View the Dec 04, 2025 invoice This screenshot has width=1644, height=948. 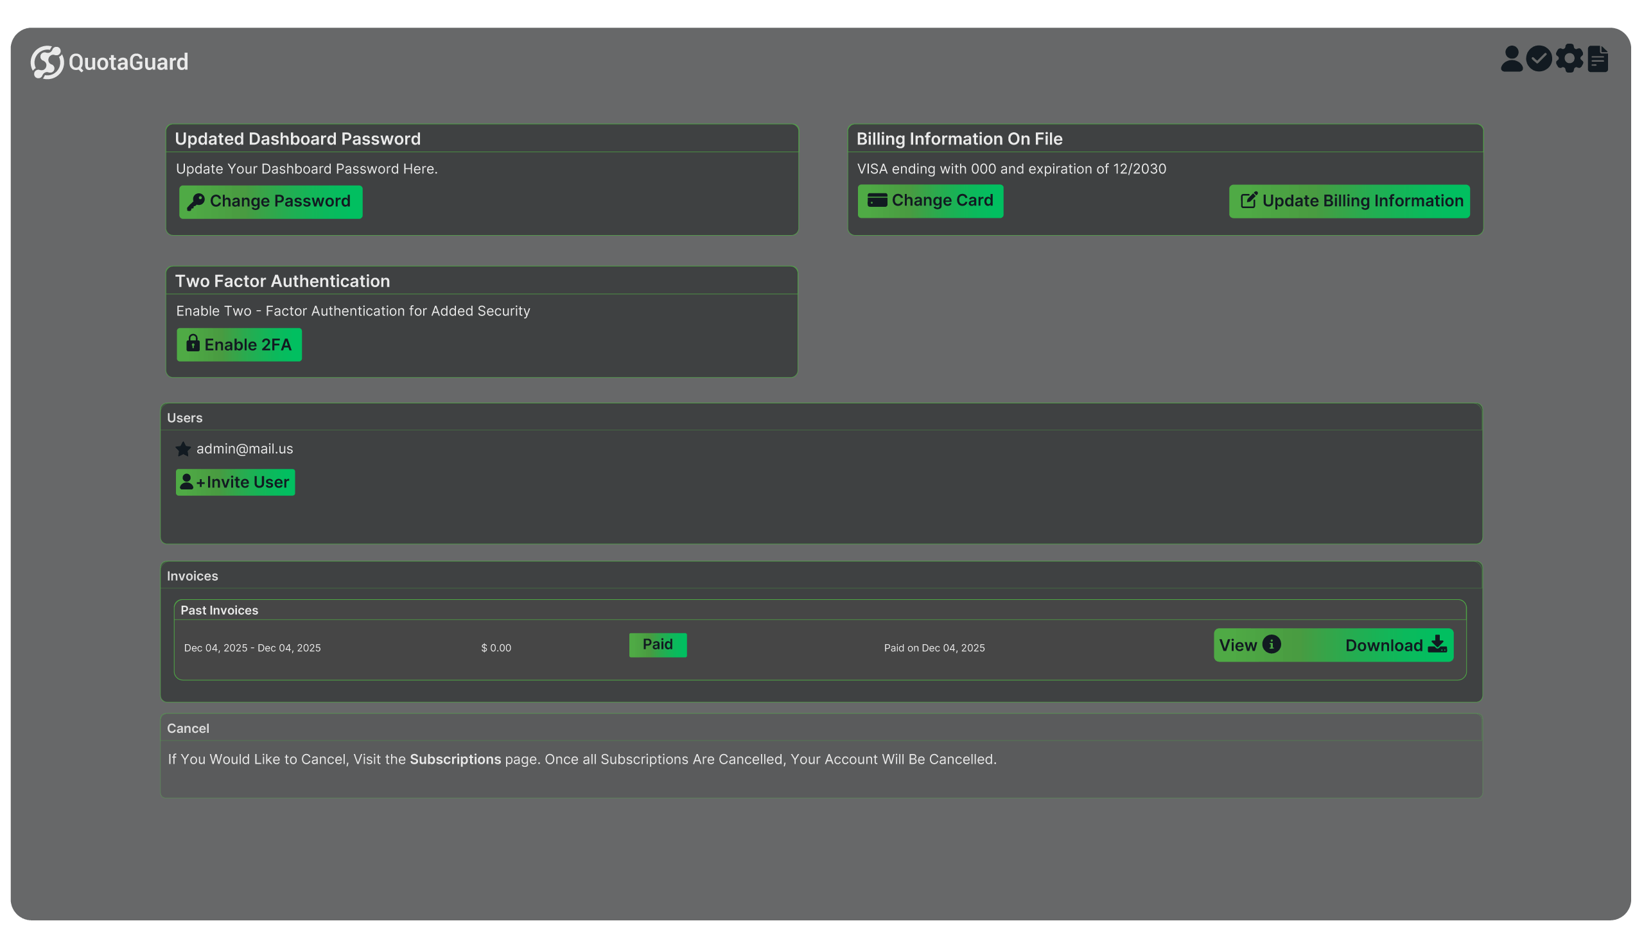(1239, 645)
